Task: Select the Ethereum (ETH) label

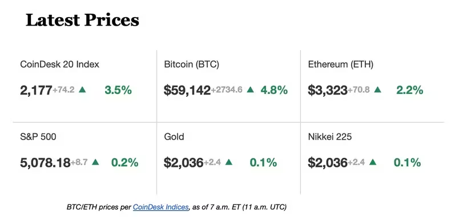Action: point(341,64)
